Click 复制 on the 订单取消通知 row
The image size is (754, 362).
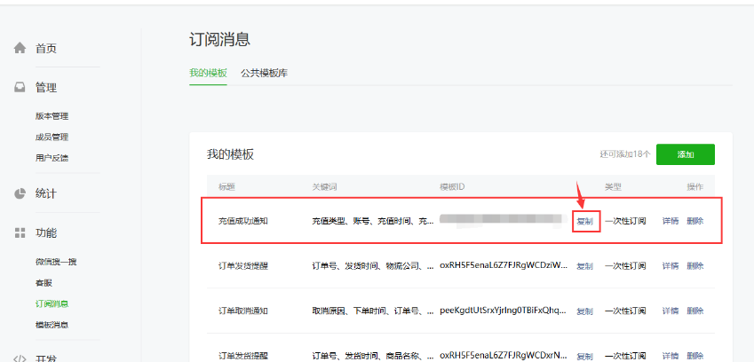click(584, 311)
